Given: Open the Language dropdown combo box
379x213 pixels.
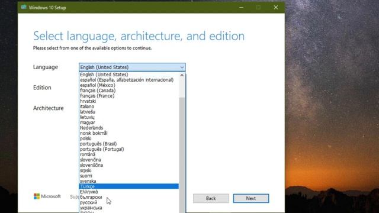Looking at the screenshot, I should (132, 67).
